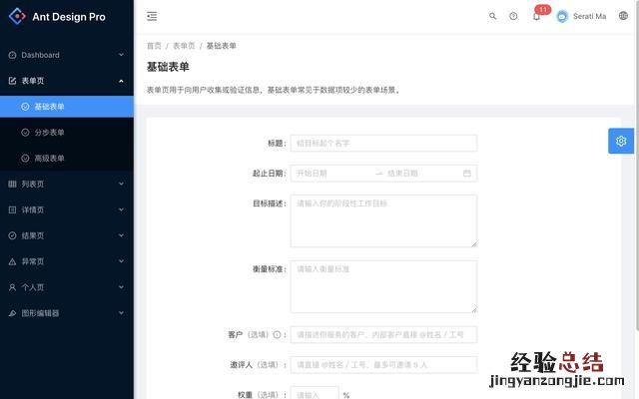Collapse the 表单页 menu chevron
639x399 pixels.
[121, 81]
